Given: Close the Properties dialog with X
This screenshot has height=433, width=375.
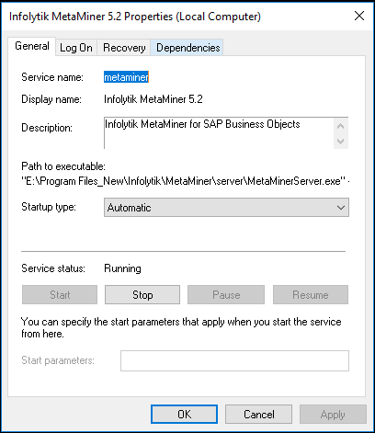Looking at the screenshot, I should [x=359, y=16].
